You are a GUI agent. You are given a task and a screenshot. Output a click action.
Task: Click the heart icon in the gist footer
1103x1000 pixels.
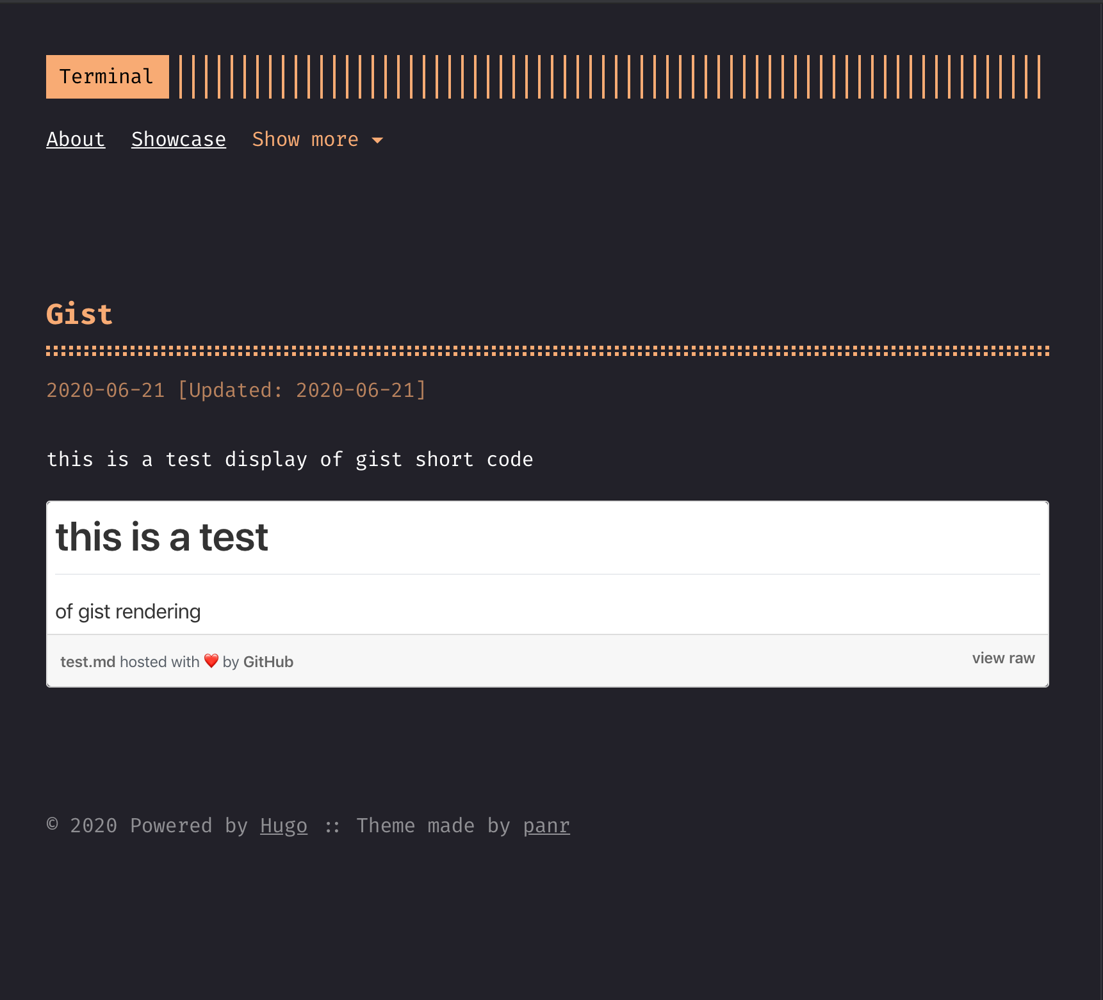[x=211, y=661]
